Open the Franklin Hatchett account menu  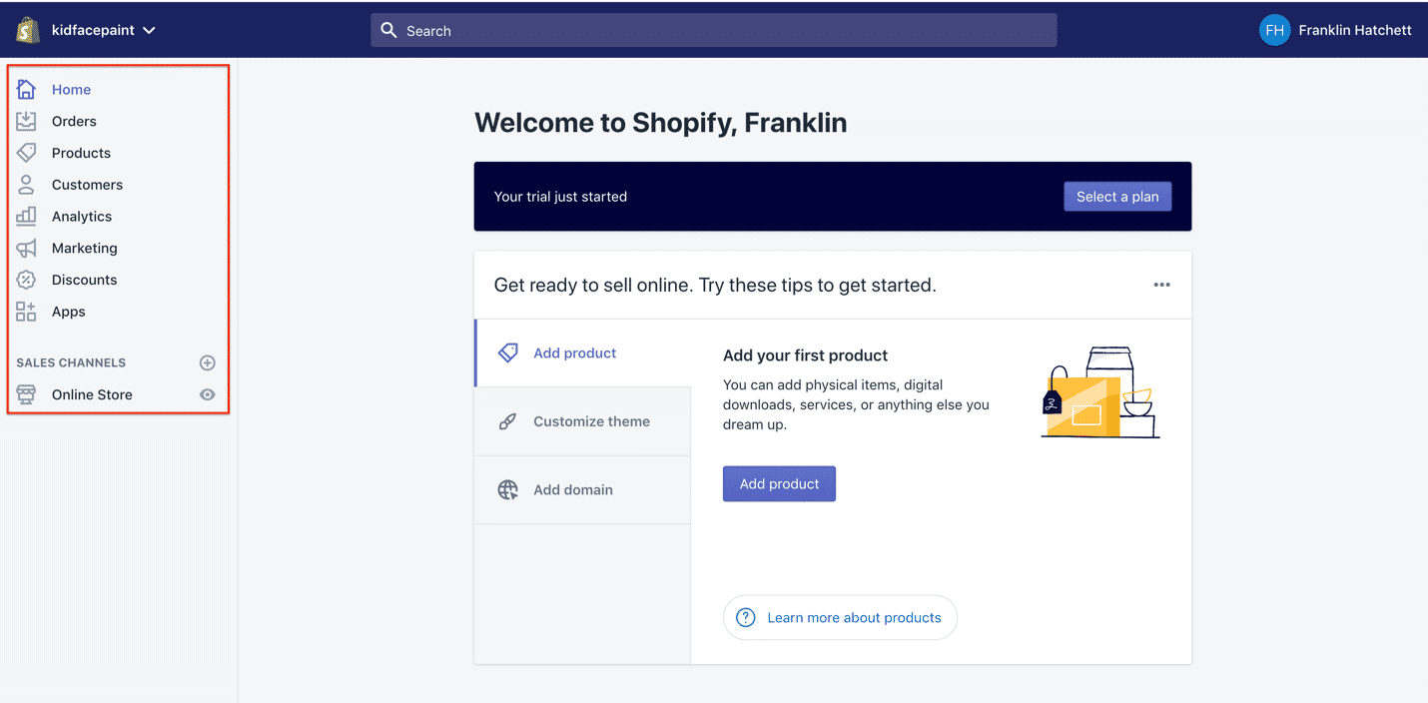click(1335, 30)
